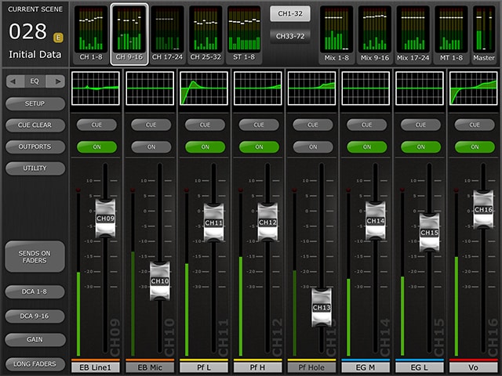Show the Mix 1-8 meter bank

[336, 33]
